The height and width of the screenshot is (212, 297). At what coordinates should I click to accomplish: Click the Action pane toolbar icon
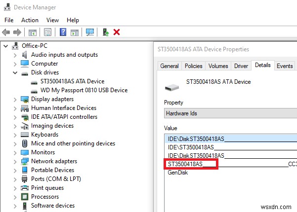pyautogui.click(x=75, y=33)
